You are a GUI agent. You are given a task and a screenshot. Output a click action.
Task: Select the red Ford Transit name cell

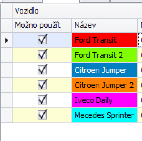tap(105, 40)
